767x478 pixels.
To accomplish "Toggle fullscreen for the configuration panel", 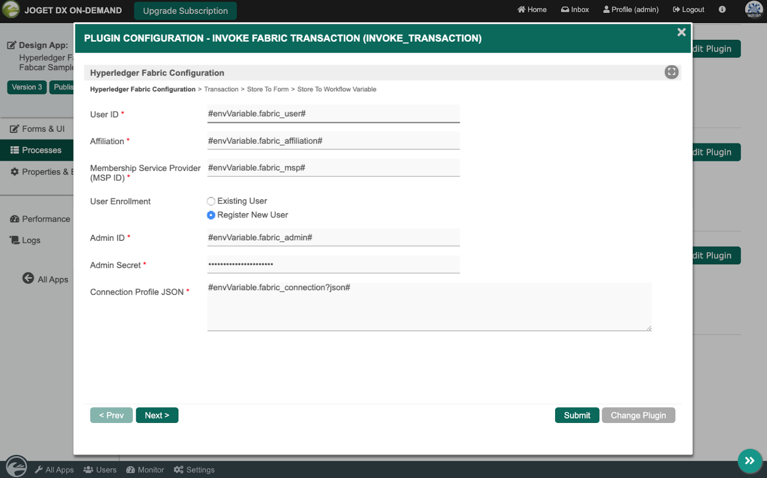I will tap(671, 72).
